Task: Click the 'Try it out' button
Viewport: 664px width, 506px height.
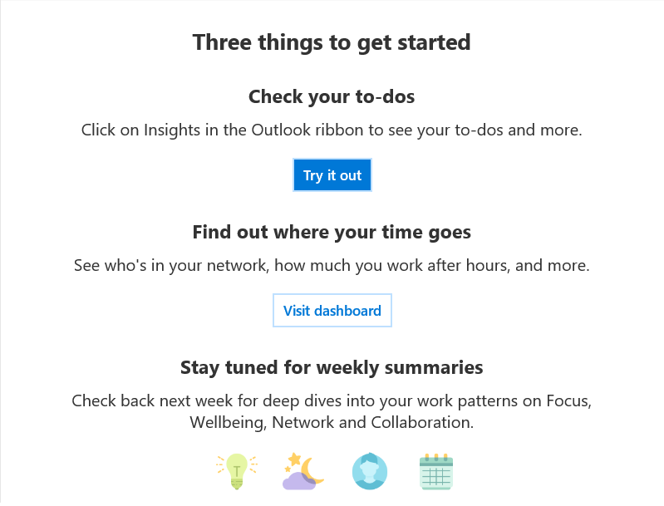Action: pos(332,175)
